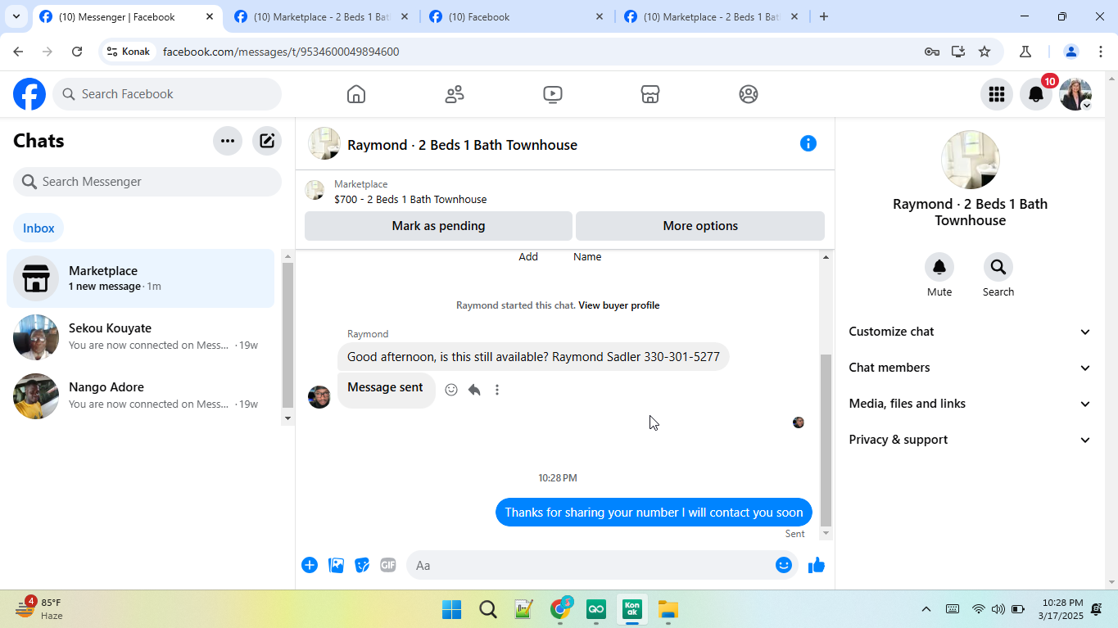Click More options button
Screen dimensions: 1118x628
click(x=700, y=226)
